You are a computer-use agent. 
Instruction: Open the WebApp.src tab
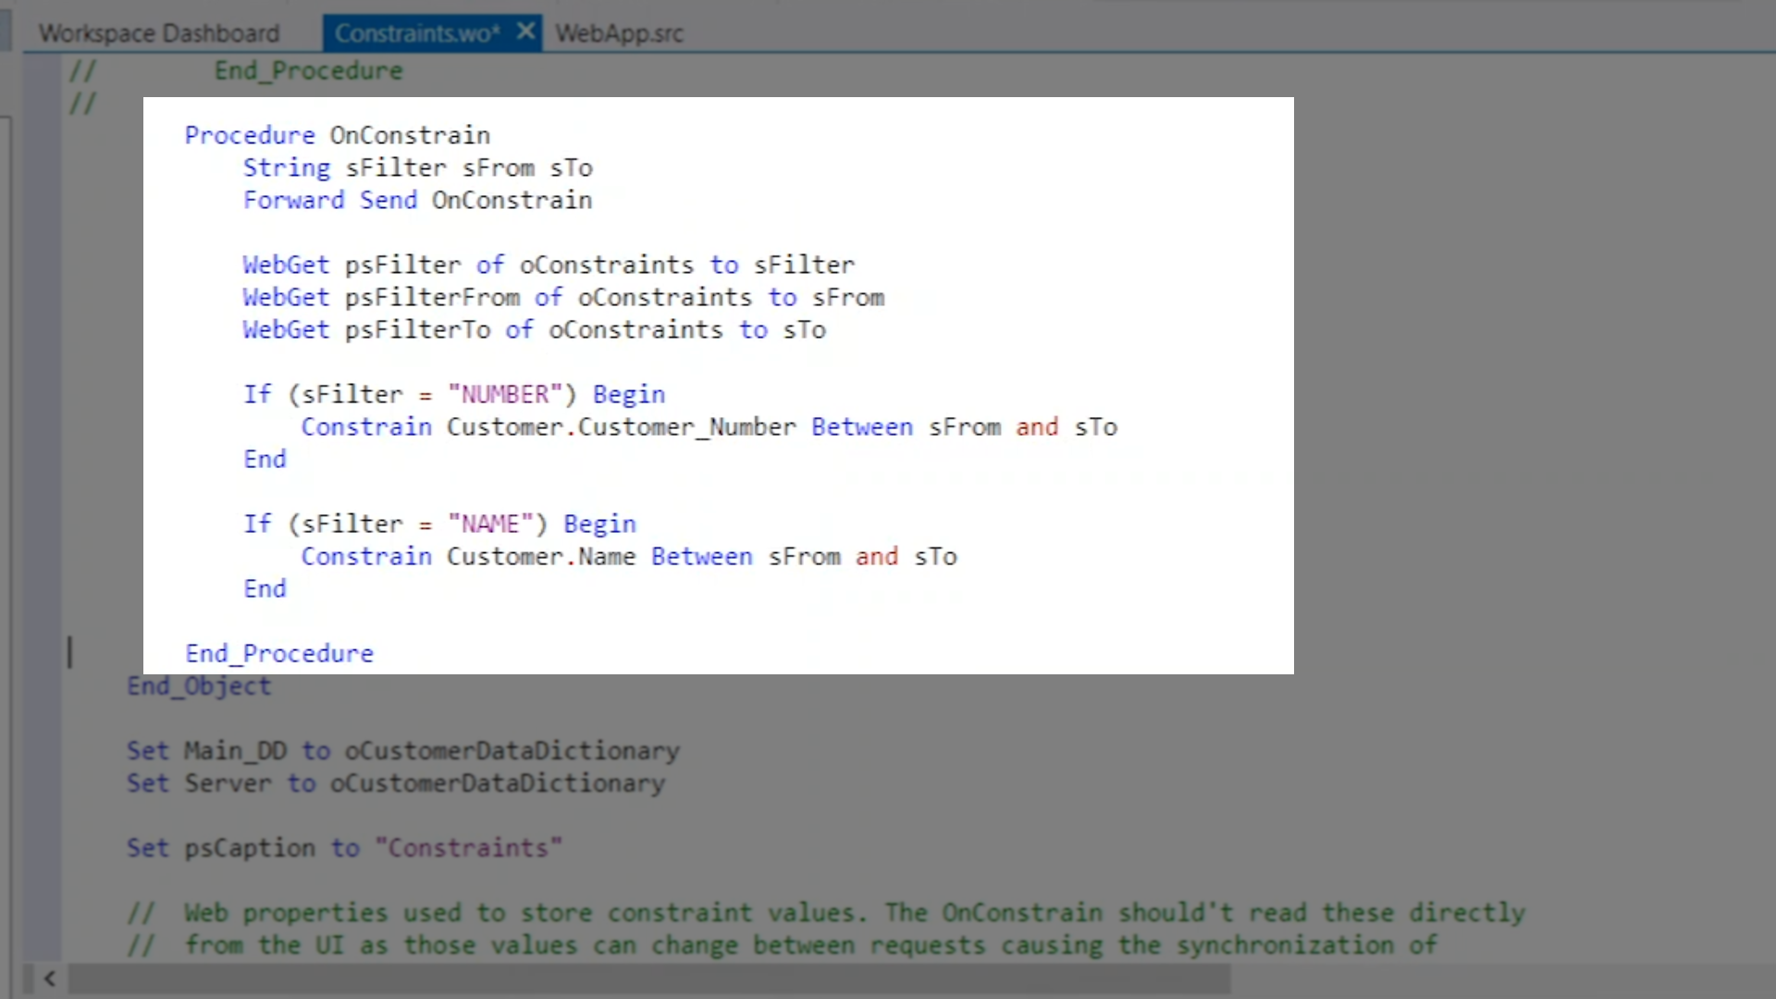click(619, 33)
